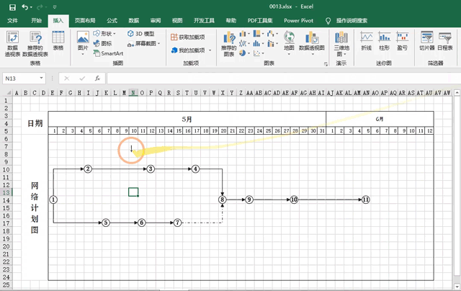Insert a 3D 模型

[x=141, y=34]
